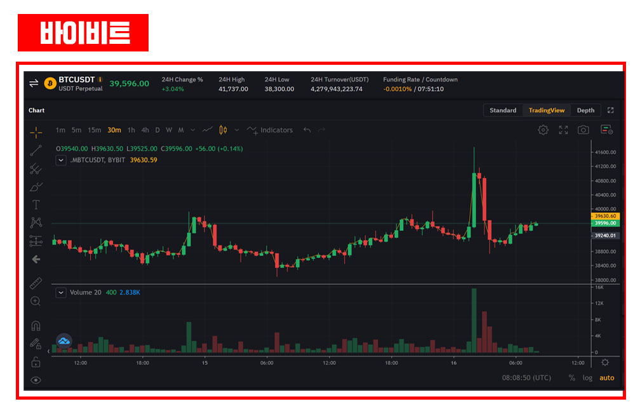
Task: Toggle percent scale on price axis
Action: tap(572, 378)
